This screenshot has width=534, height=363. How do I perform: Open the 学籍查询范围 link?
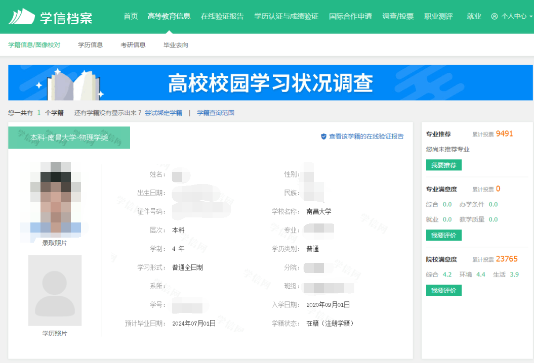click(x=216, y=113)
